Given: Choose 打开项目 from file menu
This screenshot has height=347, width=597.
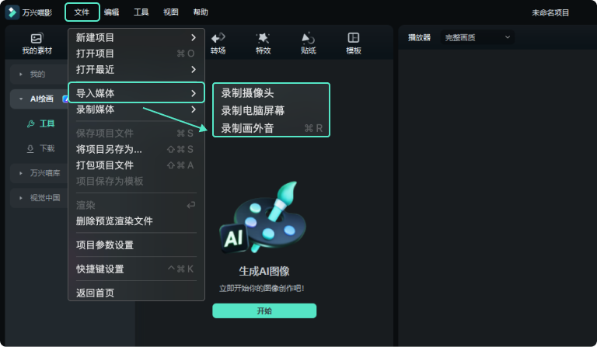Looking at the screenshot, I should coord(136,54).
